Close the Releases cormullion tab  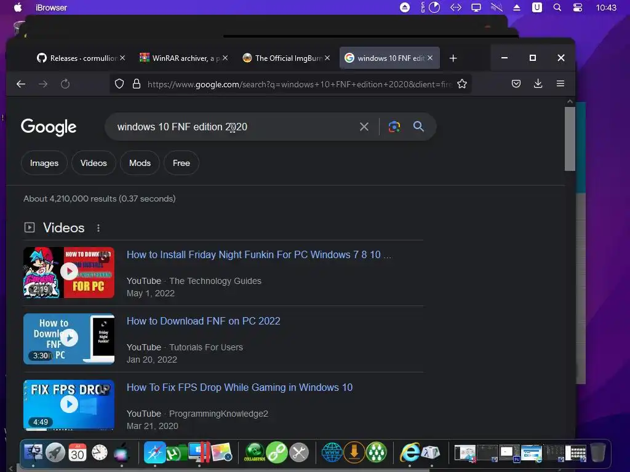122,58
